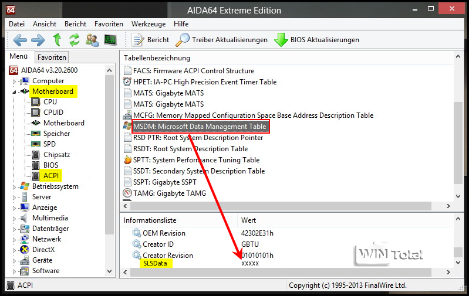
Task: Click the Refresh toolbar icon
Action: pyautogui.click(x=75, y=40)
